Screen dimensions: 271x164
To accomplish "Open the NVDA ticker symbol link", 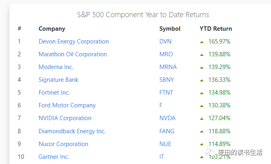I will click(x=167, y=118).
